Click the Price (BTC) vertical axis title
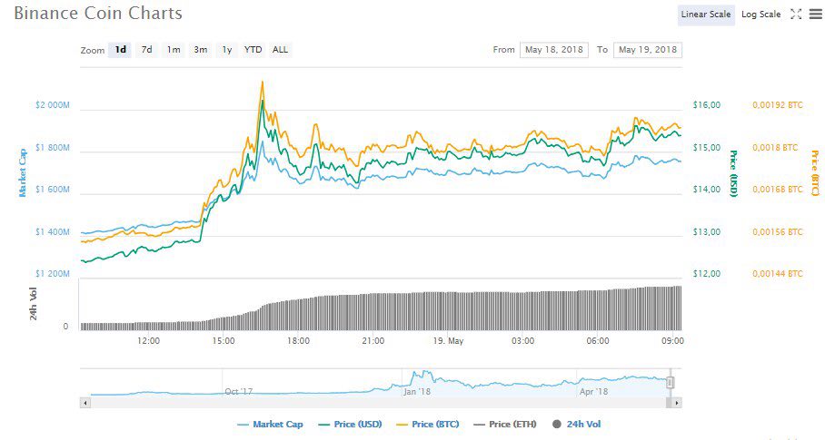This screenshot has height=440, width=825. [815, 173]
